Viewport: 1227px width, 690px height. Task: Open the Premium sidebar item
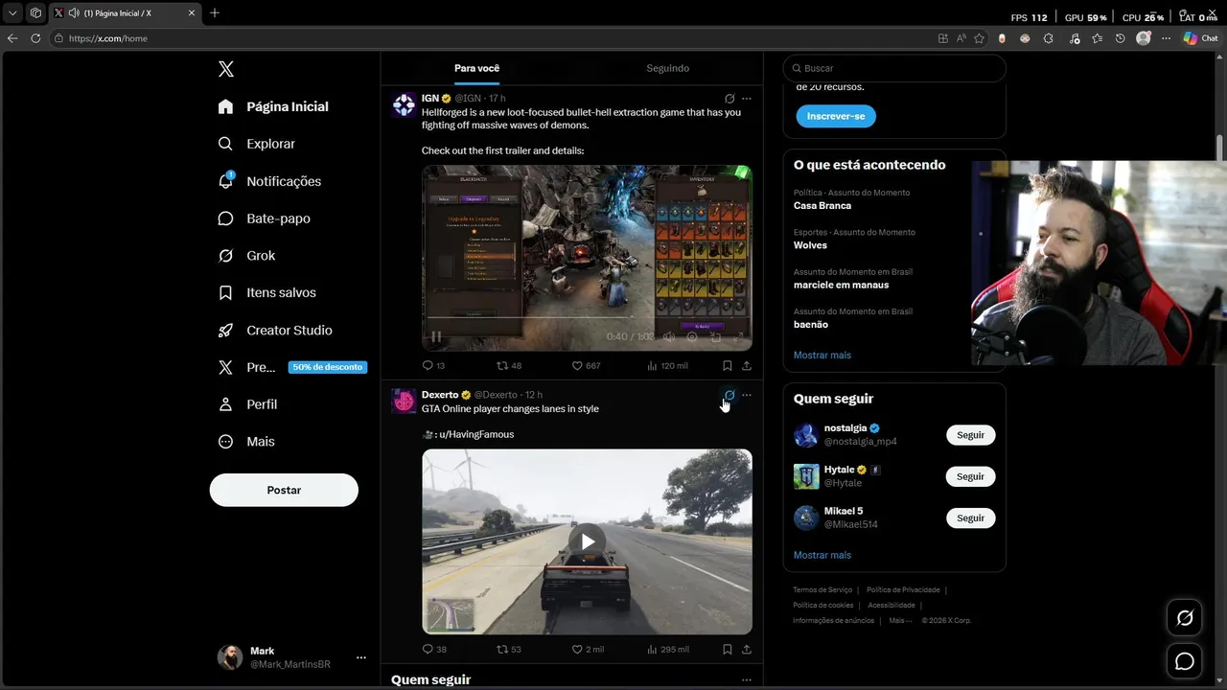(x=292, y=367)
